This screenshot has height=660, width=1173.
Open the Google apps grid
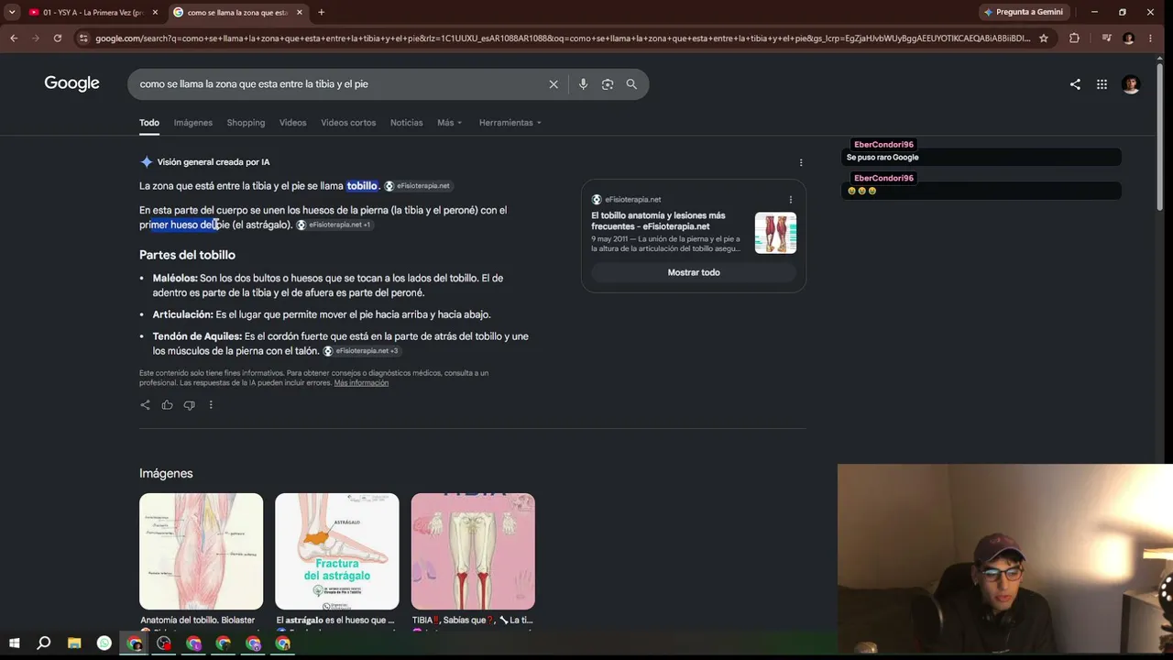click(1102, 84)
